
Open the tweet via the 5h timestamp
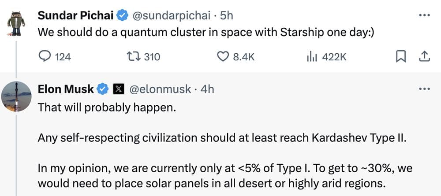click(x=227, y=15)
